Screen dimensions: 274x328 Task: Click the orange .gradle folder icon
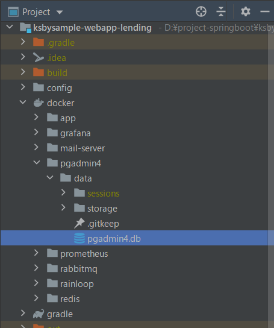click(x=39, y=42)
